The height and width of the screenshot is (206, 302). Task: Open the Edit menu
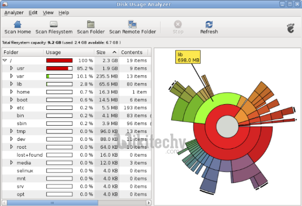33,12
